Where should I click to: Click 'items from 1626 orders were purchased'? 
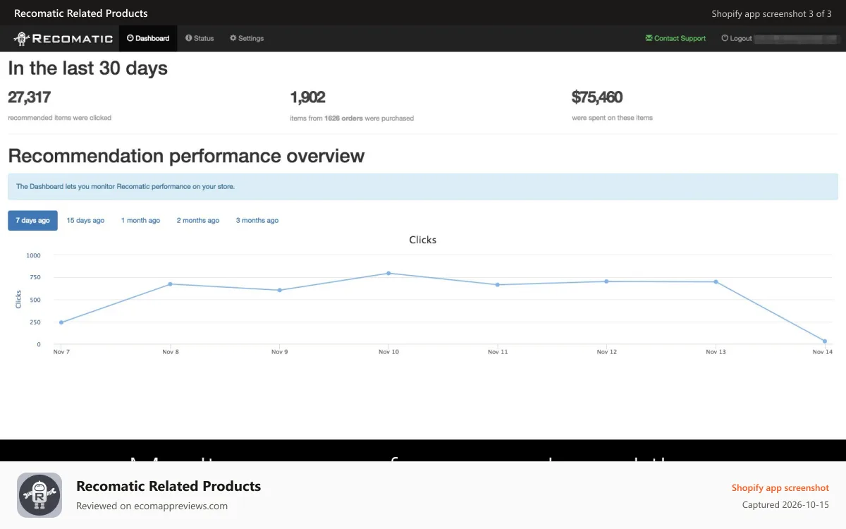pos(352,118)
